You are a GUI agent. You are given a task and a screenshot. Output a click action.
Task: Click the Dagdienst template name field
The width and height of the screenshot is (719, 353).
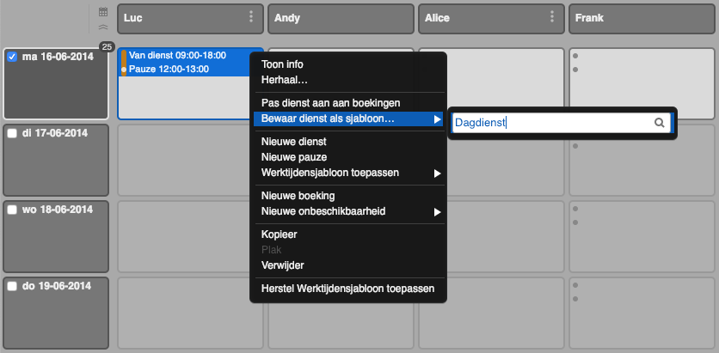point(550,123)
